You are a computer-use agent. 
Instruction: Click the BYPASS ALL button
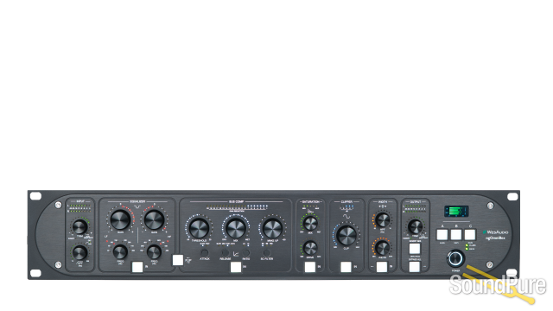click(415, 267)
